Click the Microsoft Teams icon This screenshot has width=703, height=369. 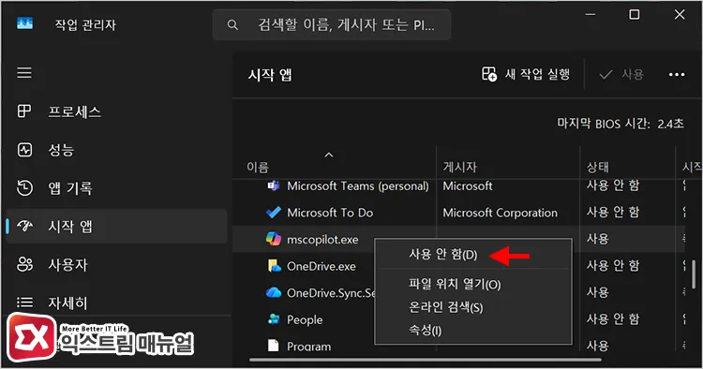pos(274,185)
